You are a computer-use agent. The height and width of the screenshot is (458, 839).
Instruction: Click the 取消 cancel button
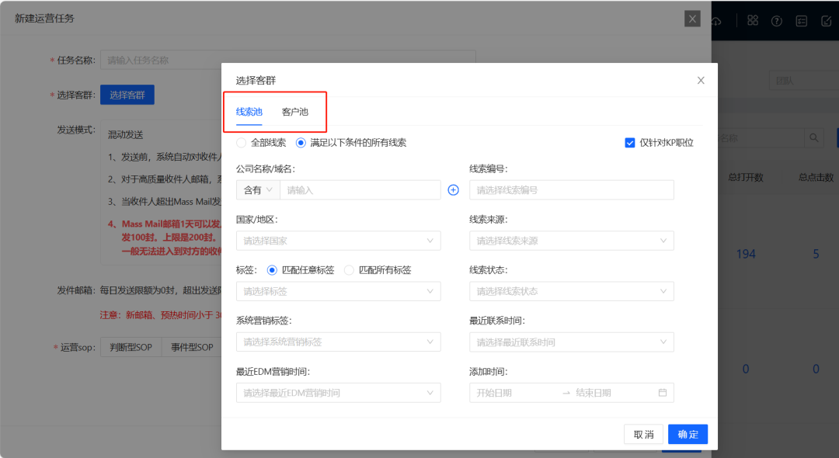[x=643, y=434]
